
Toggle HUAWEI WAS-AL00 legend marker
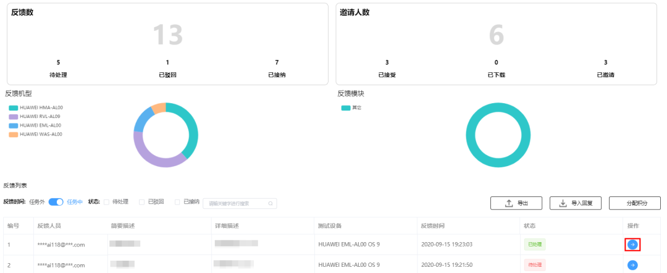13,134
